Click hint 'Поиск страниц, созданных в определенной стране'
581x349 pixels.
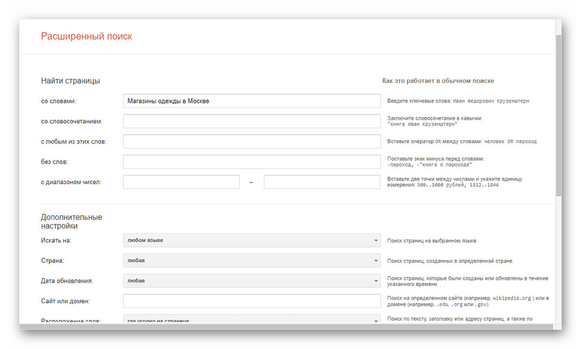pos(450,261)
